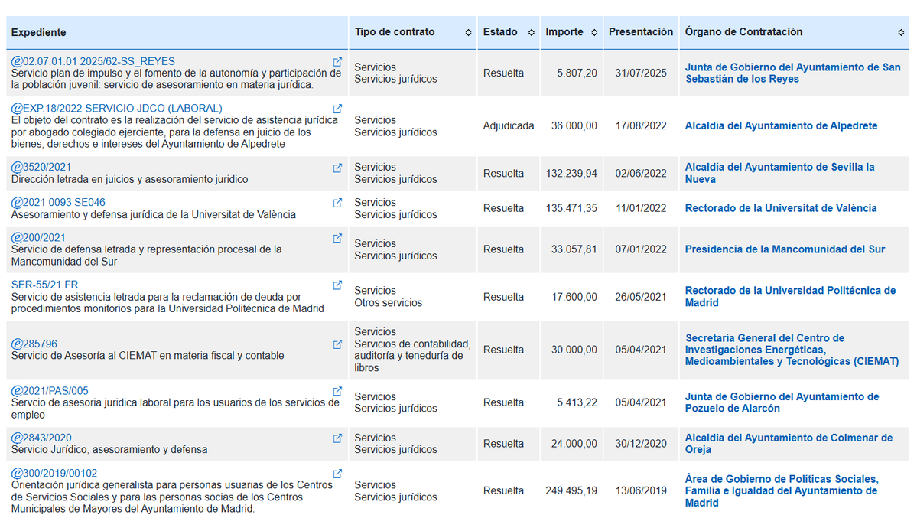Open expediente 02.07.01.01 2025/62-SS_REYES link
917x518 pixels.
coord(93,61)
